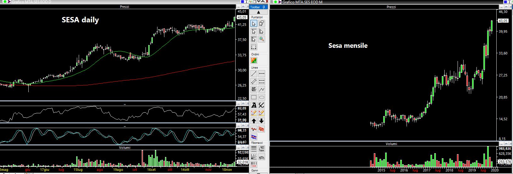The image size is (513, 174).
Task: Collapse the toolbar with up-triangle button
Action: coord(259,12)
